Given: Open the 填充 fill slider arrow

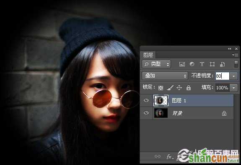Looking at the screenshot, I should pyautogui.click(x=233, y=88).
